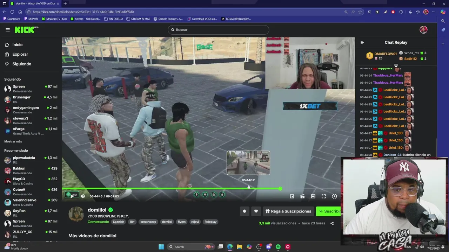The image size is (449, 252).
Task: Open the Download VODs bookmark
Action: point(202,19)
